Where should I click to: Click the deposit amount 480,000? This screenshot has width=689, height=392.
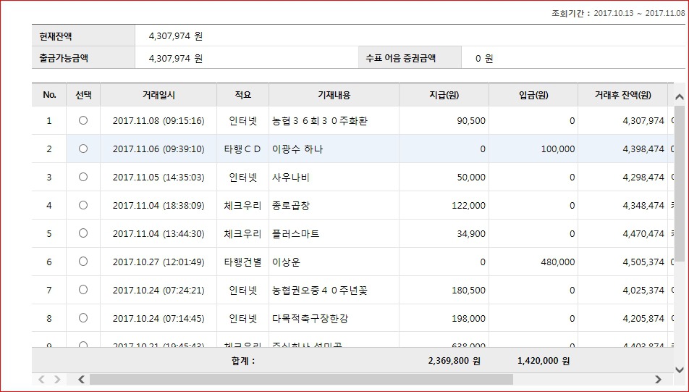coord(557,262)
